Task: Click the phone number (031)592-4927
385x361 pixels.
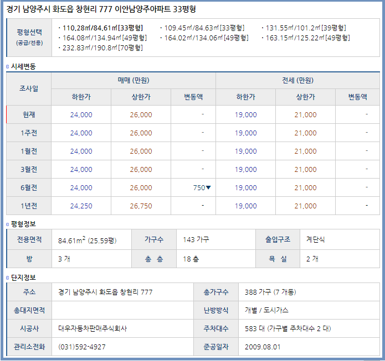Action: [x=82, y=347]
